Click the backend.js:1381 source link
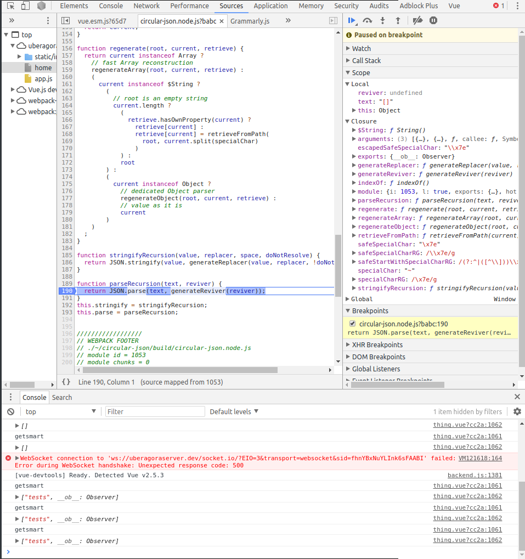 tap(475, 475)
